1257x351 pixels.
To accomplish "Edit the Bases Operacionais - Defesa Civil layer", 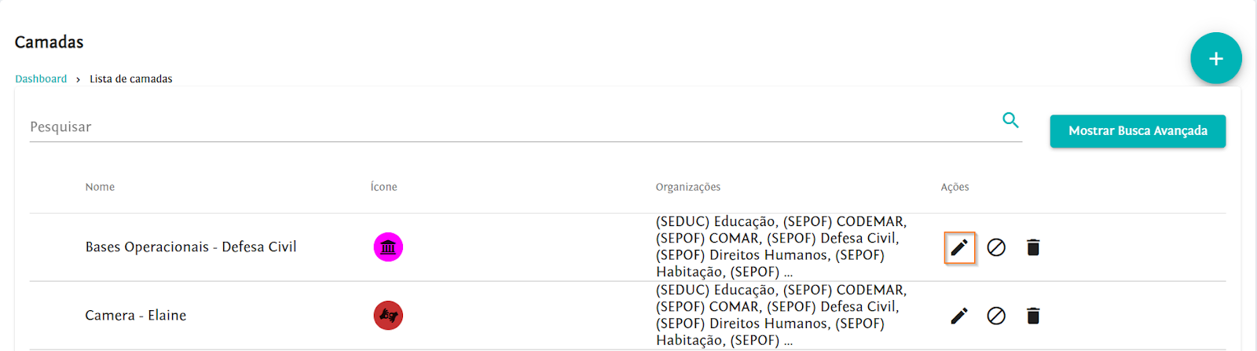I will pyautogui.click(x=959, y=248).
